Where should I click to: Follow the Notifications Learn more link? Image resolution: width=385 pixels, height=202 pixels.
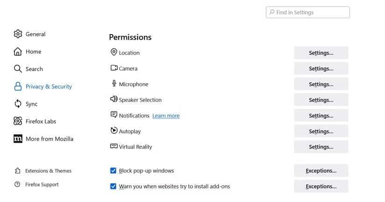pos(166,115)
